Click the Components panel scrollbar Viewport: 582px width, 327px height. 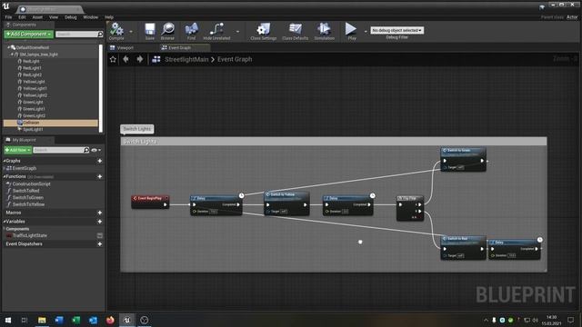click(x=101, y=88)
